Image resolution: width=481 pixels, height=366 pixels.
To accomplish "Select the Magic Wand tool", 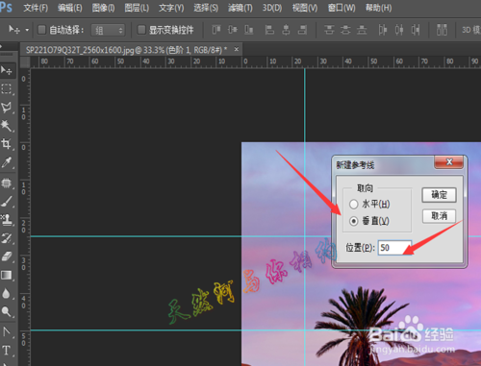I will click(x=6, y=125).
